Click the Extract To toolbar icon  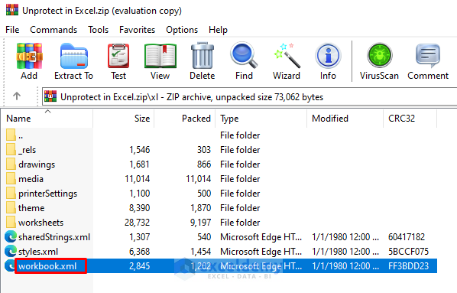pos(73,57)
